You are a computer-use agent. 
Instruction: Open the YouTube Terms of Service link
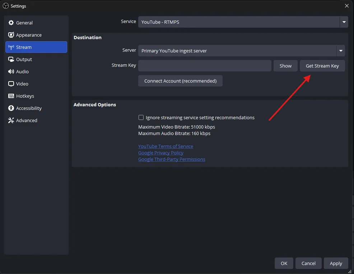pyautogui.click(x=166, y=146)
